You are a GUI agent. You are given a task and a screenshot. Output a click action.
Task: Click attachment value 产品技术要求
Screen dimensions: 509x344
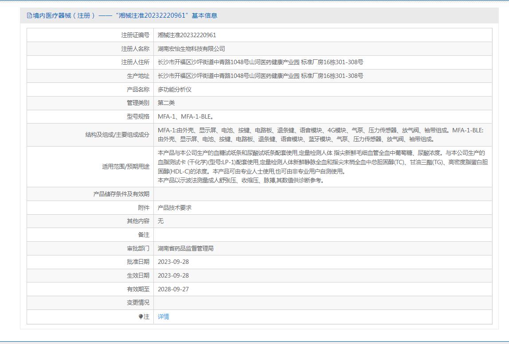pos(174,208)
